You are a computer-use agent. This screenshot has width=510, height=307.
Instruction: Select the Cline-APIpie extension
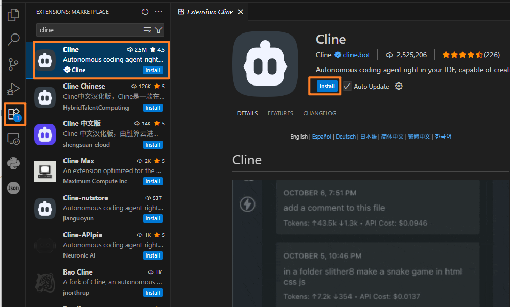tap(98, 245)
